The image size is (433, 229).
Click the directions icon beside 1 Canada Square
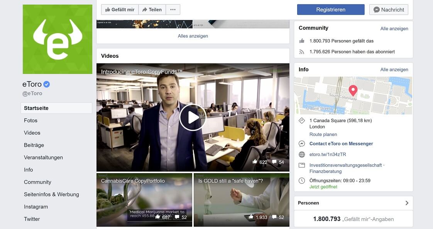click(x=302, y=120)
